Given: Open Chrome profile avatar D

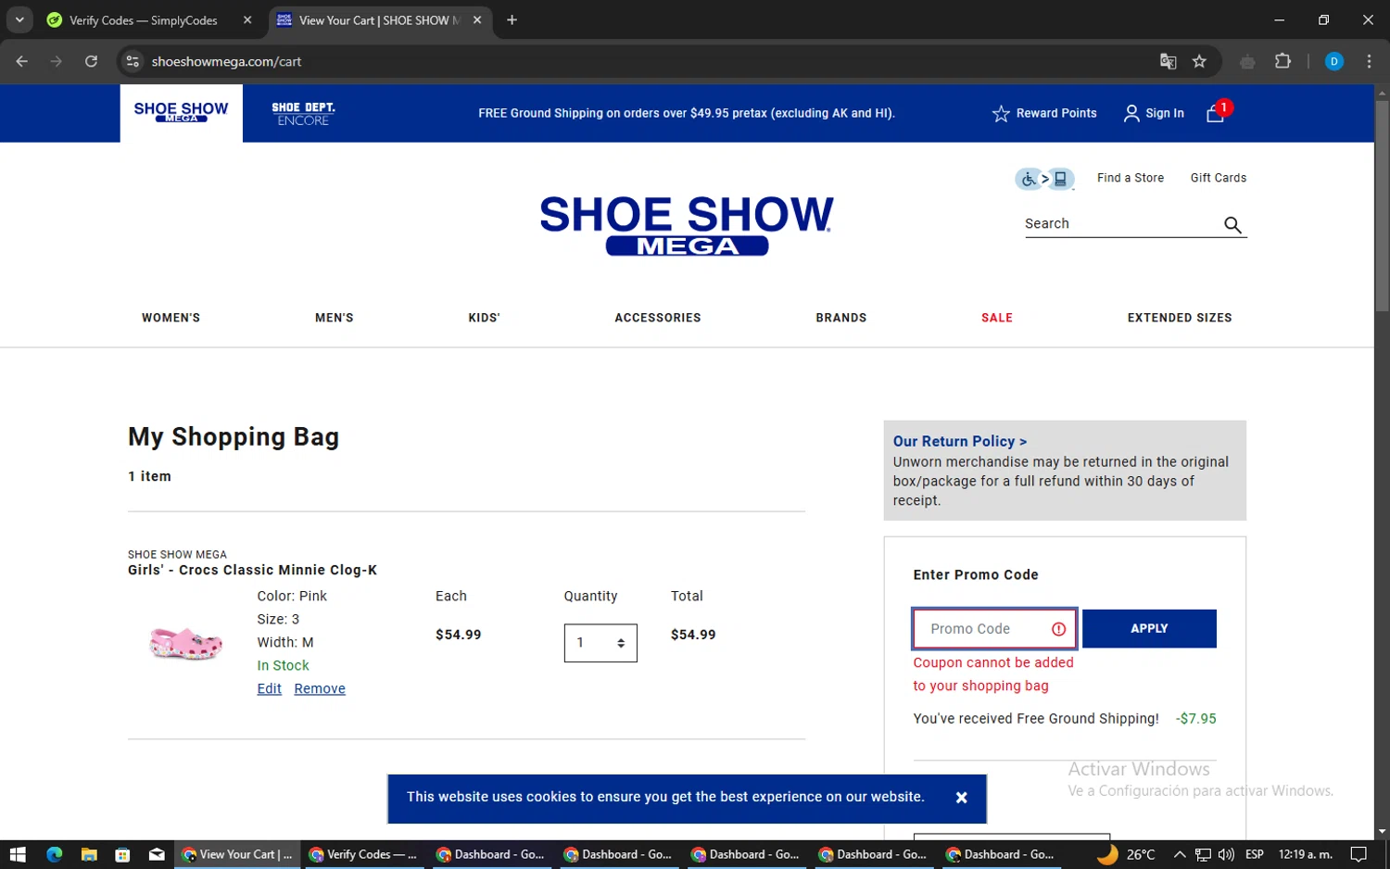Looking at the screenshot, I should pos(1334,61).
